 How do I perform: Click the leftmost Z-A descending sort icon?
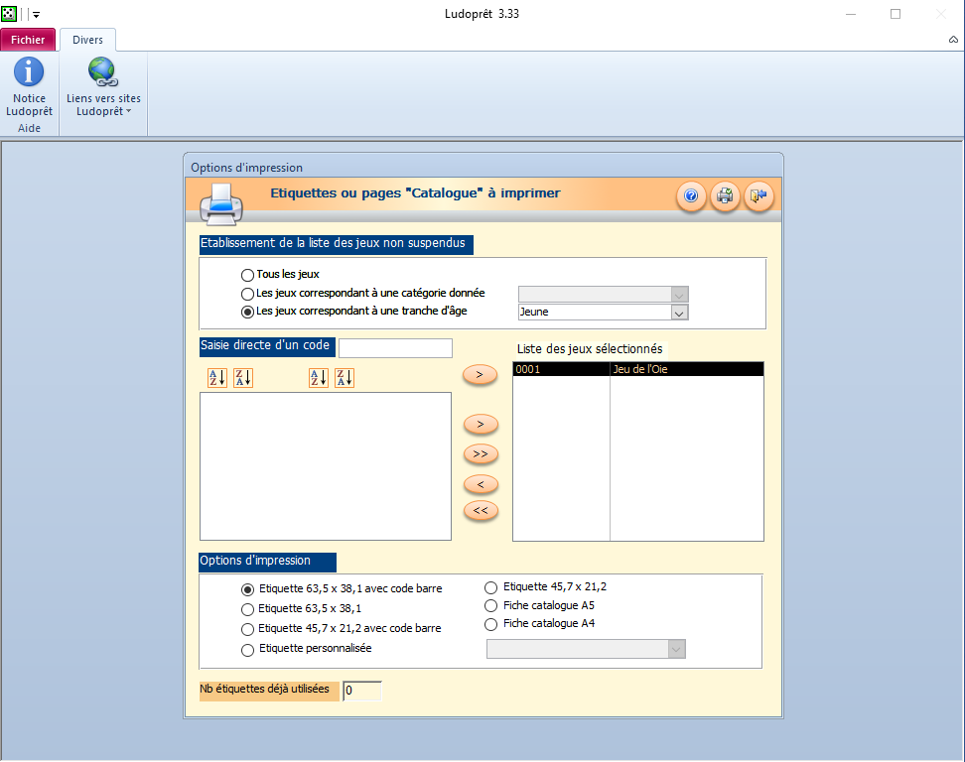[243, 378]
